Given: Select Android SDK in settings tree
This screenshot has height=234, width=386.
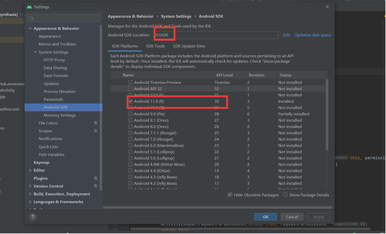Looking at the screenshot, I should 63,107.
